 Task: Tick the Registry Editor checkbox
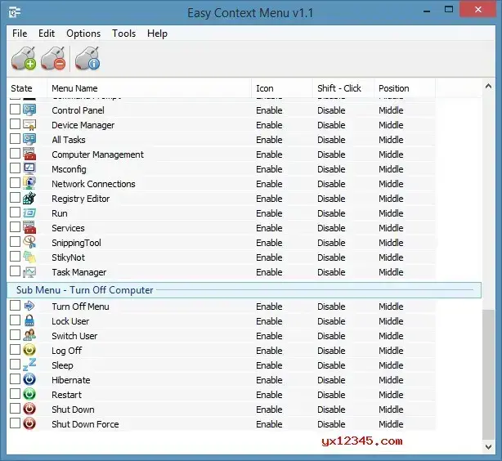tap(15, 198)
